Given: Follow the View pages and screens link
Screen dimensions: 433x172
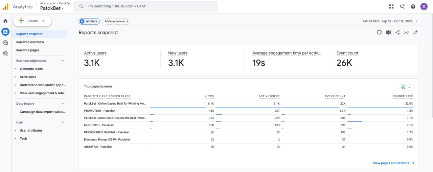Looking at the screenshot, I should click(393, 163).
